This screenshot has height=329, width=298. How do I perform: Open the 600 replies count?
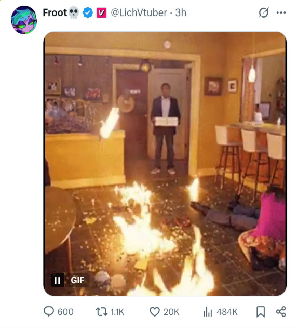[65, 312]
